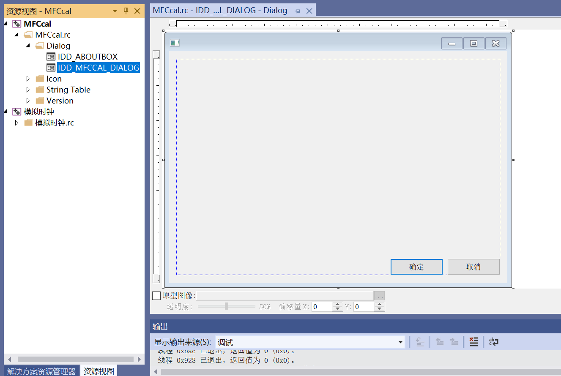The height and width of the screenshot is (376, 561).
Task: Click the prototype image path field
Action: pyautogui.click(x=285, y=296)
